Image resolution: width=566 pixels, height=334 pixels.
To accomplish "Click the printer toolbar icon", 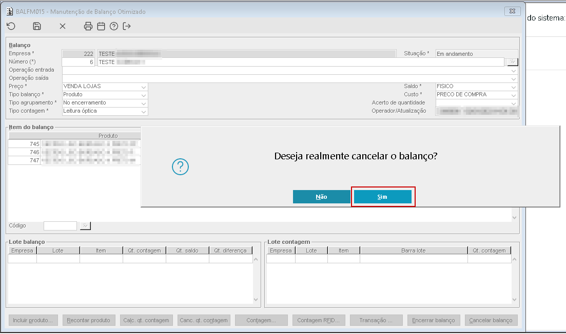I will click(x=88, y=26).
